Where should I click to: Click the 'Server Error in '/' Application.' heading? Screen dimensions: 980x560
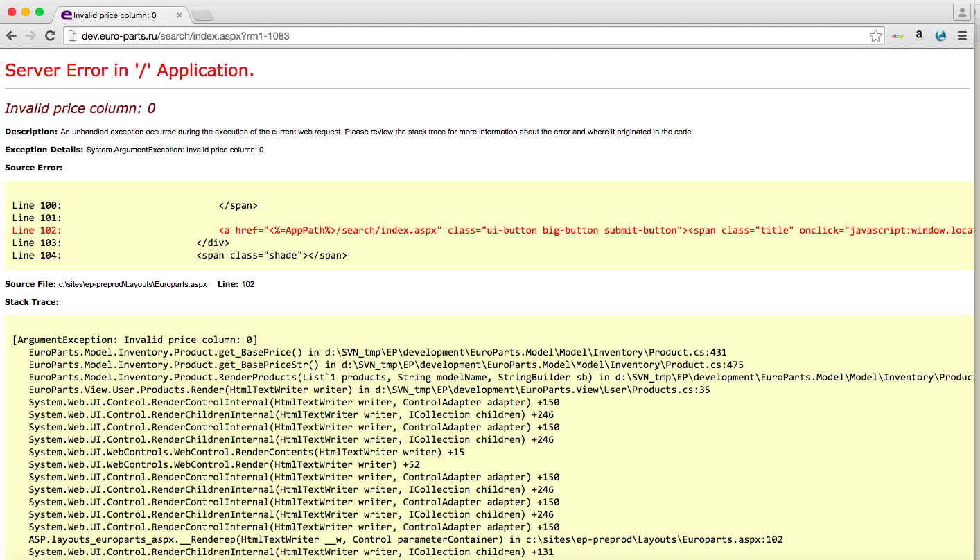coord(130,70)
